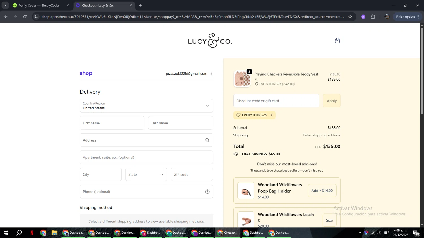Open the account options three-dot menu beside the email

coord(211,74)
